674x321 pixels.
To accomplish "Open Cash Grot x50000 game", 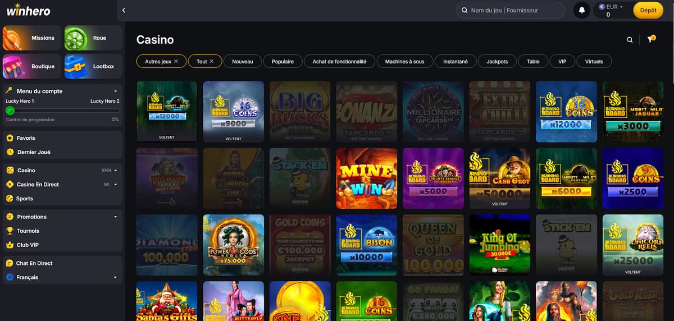I will pyautogui.click(x=499, y=178).
